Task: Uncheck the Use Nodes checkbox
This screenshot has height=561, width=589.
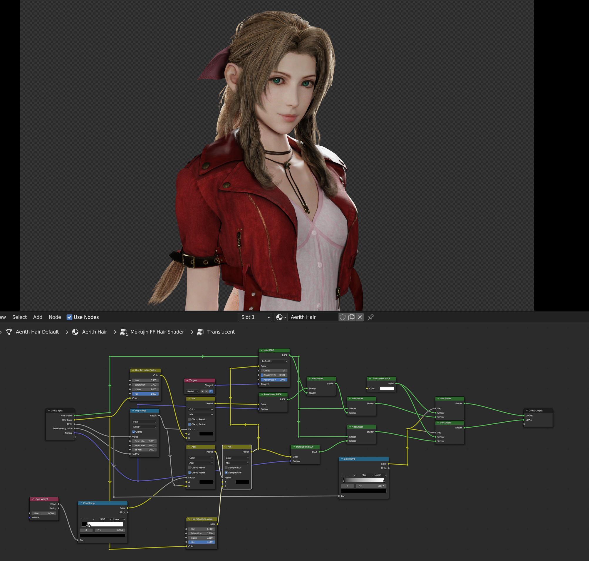Action: click(x=69, y=317)
